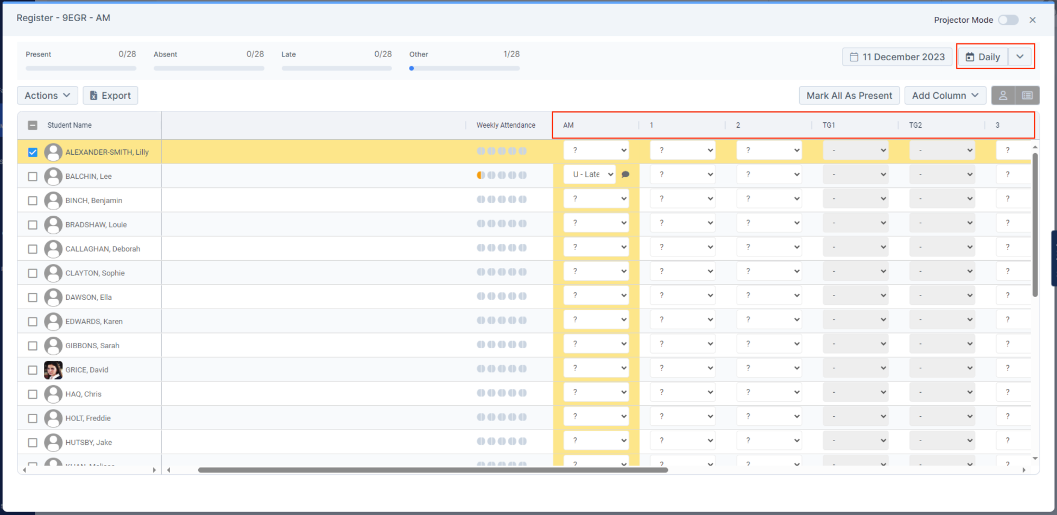Screen dimensions: 1057x515
Task: Open the Actions dropdown
Action: click(47, 96)
